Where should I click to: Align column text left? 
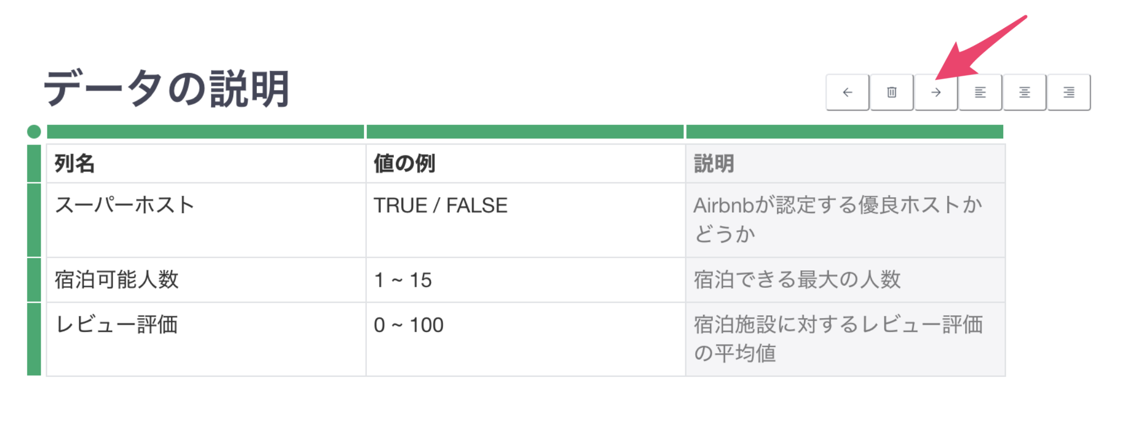click(x=981, y=92)
